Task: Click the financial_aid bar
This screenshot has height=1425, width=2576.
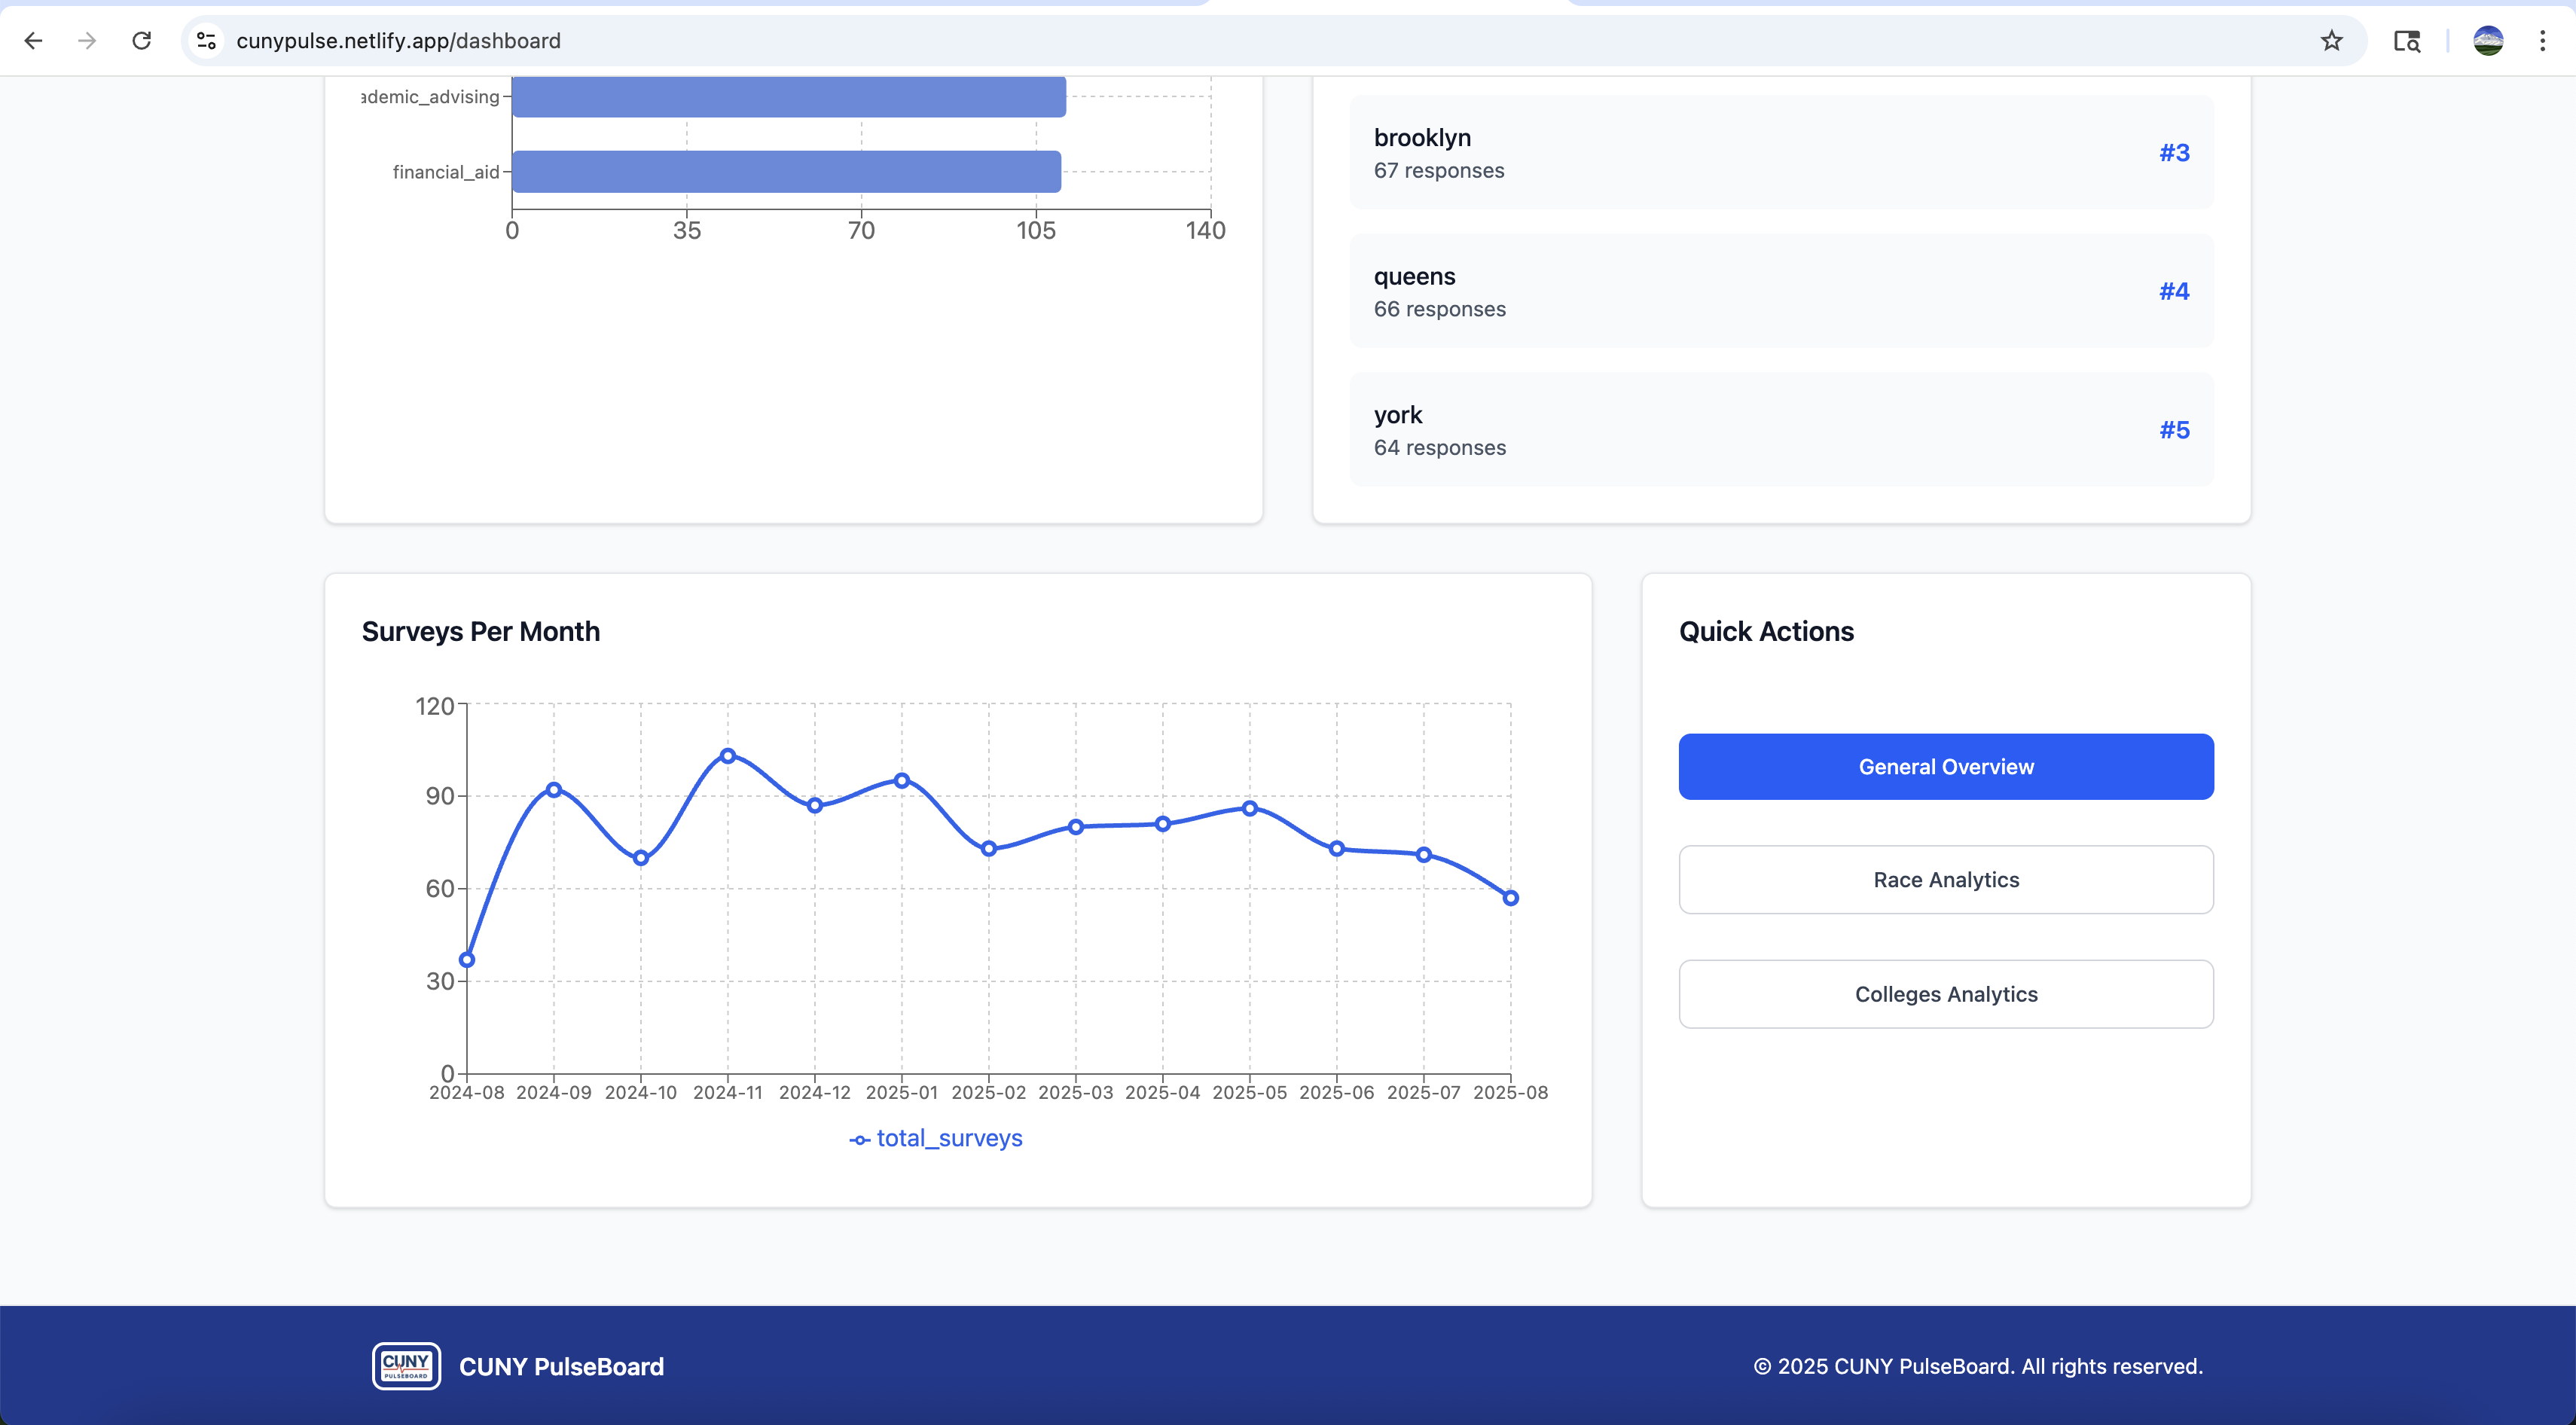Action: [x=786, y=172]
